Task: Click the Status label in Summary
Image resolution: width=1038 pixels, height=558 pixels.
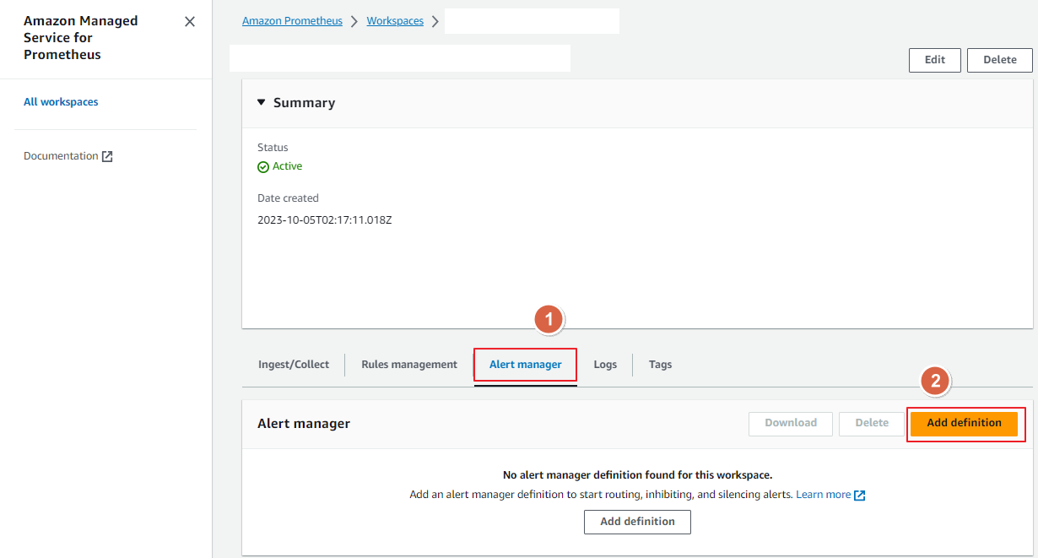Action: (x=273, y=148)
